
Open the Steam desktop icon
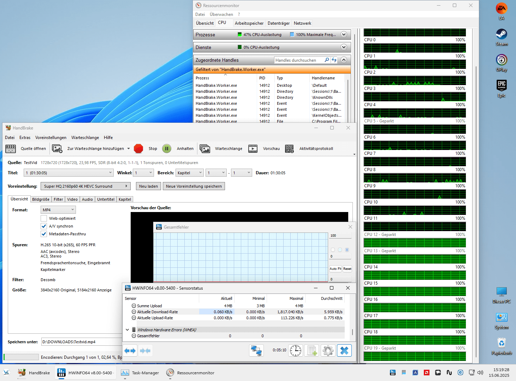click(x=502, y=37)
